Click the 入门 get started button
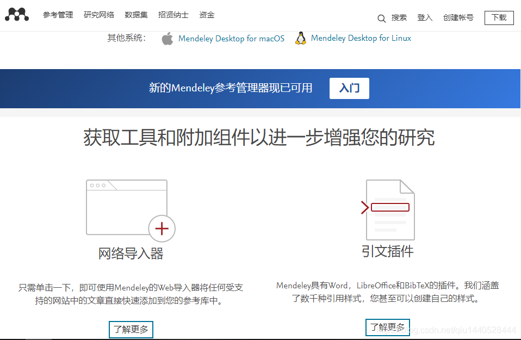The height and width of the screenshot is (340, 521). coord(349,88)
